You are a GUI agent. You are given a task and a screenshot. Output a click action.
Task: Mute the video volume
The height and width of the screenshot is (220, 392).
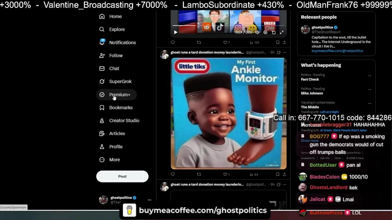coord(258,32)
